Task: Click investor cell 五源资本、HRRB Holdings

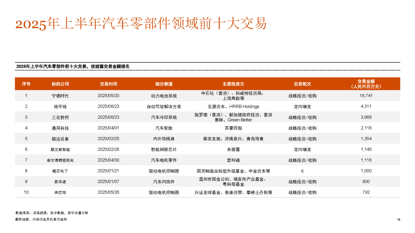Action: pos(233,107)
